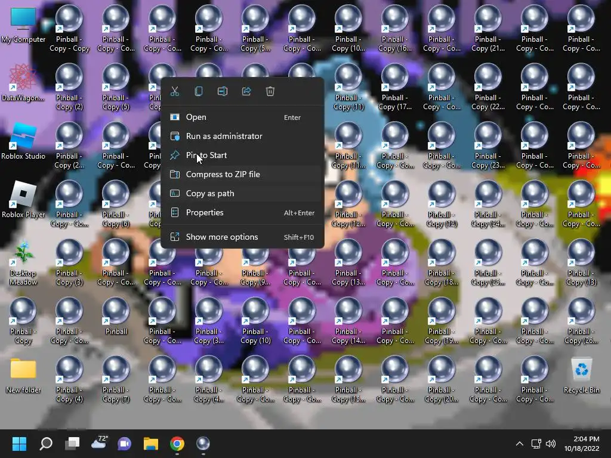The image size is (611, 458).
Task: Select the Pinball - Copy (7) shortcut
Action: click(x=116, y=380)
